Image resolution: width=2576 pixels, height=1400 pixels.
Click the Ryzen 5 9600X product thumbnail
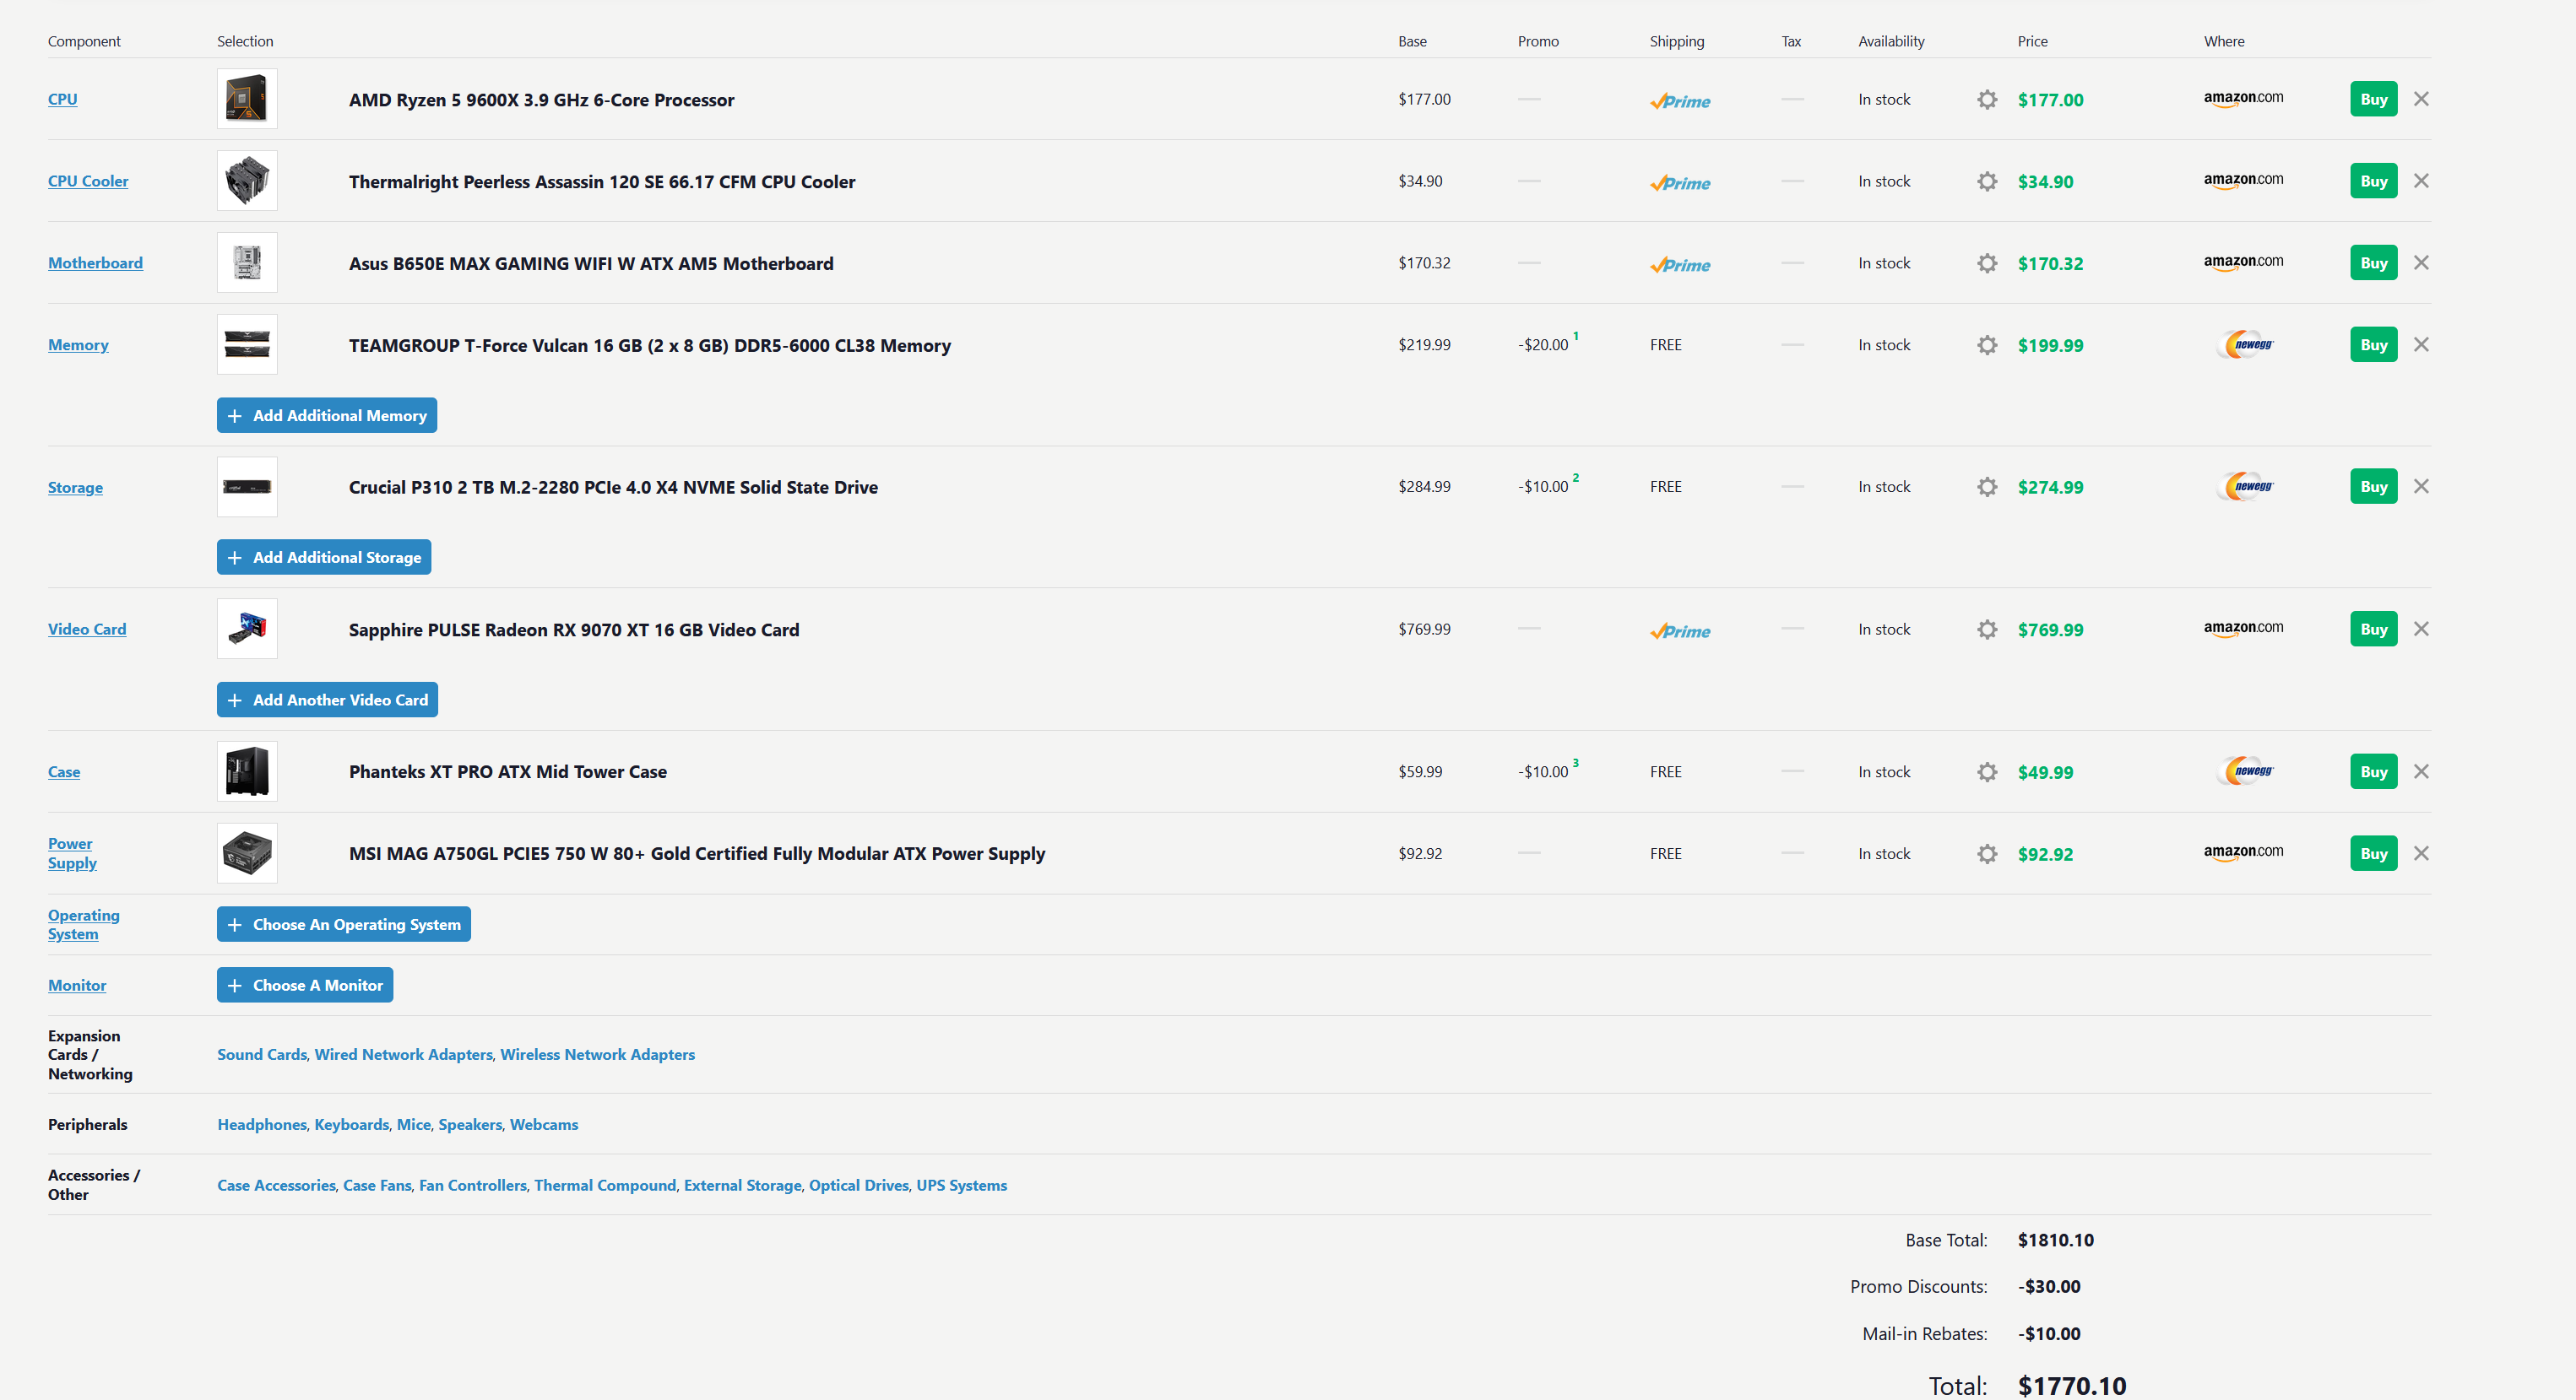click(247, 99)
